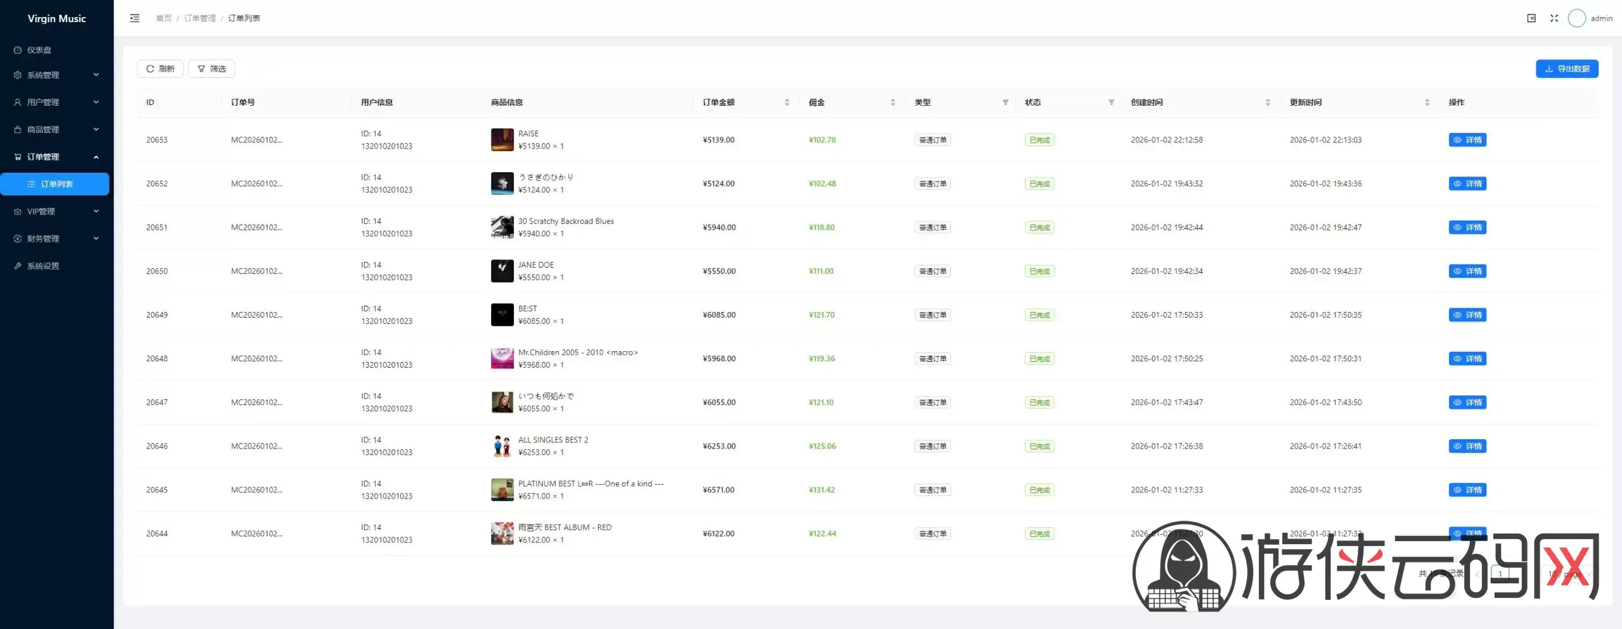Click the layout panel icon in header

(1531, 18)
